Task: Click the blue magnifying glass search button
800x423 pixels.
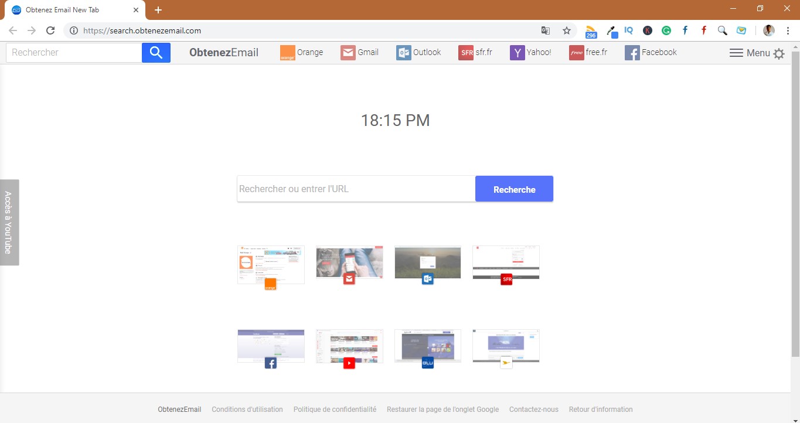Action: 155,52
